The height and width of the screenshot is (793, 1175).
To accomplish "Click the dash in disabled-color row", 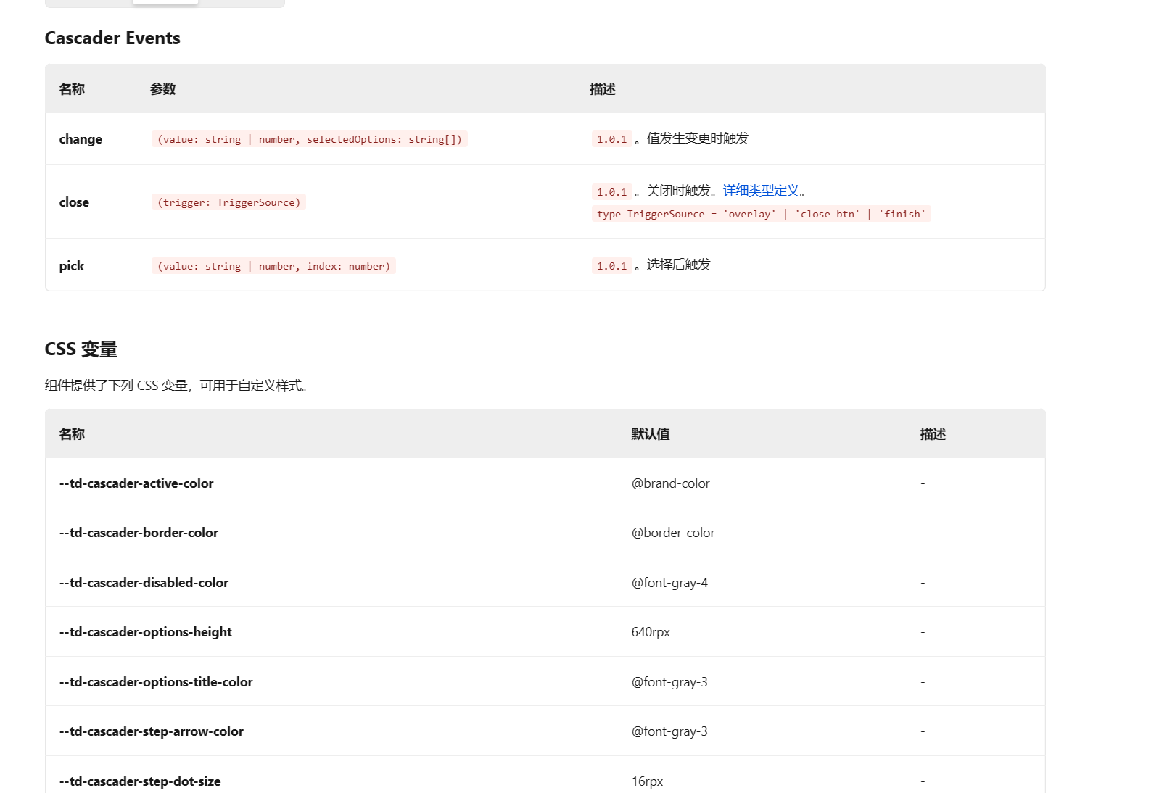I will (x=923, y=583).
